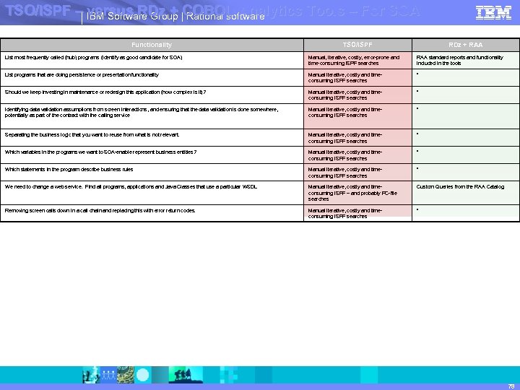Click the TSO/ISPF cell in the removing screen calls row

point(357,213)
